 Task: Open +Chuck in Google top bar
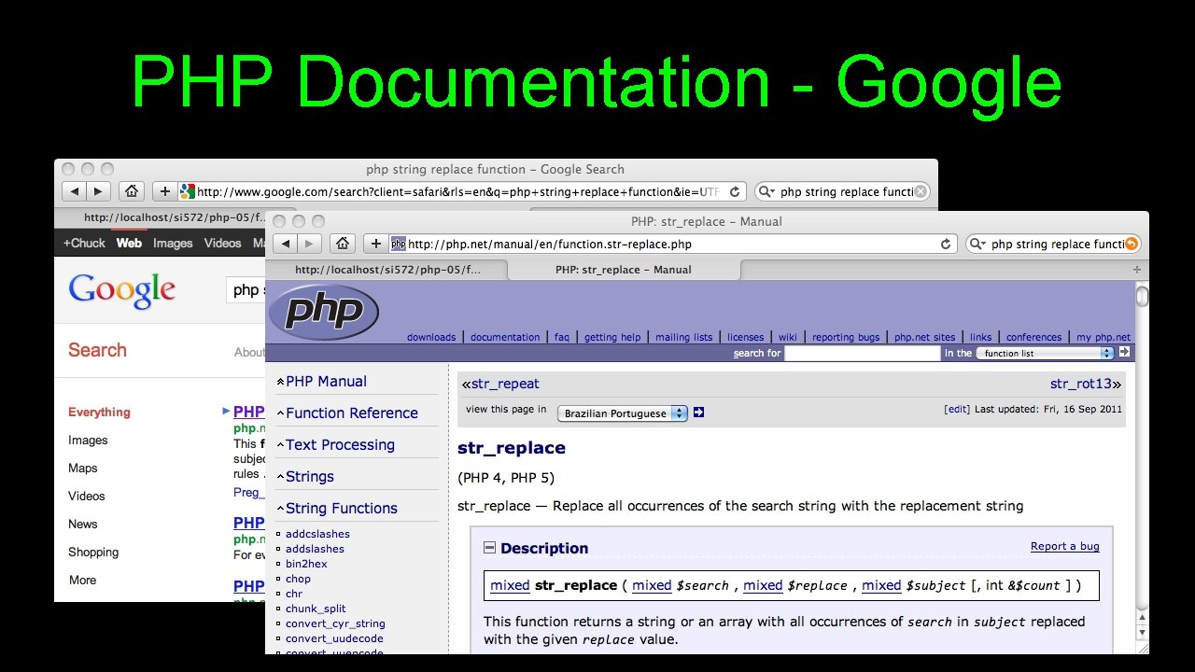point(84,243)
